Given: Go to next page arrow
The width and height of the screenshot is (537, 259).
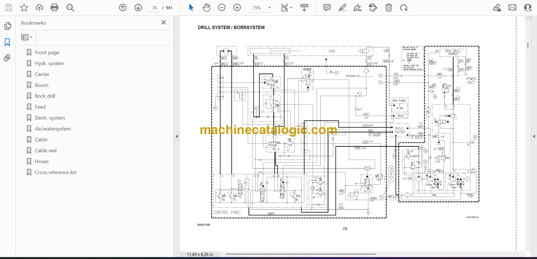Looking at the screenshot, I should 138,8.
